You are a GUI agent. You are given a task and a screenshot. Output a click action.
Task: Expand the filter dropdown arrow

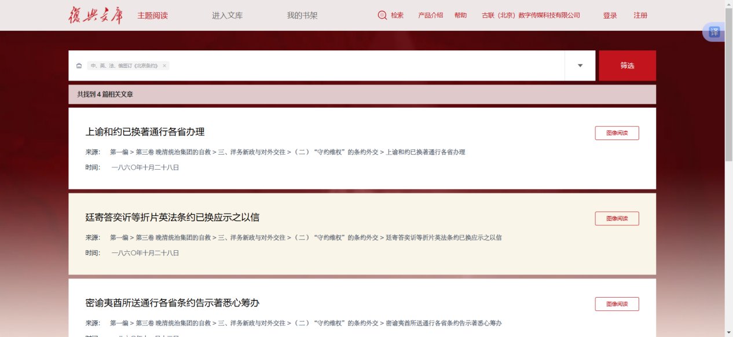580,65
